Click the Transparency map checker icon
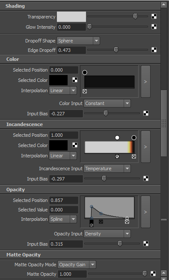 tap(154, 16)
